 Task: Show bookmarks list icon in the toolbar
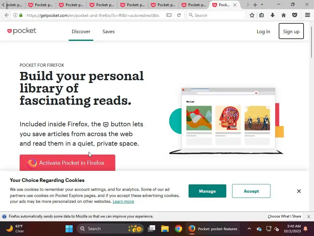[262, 15]
